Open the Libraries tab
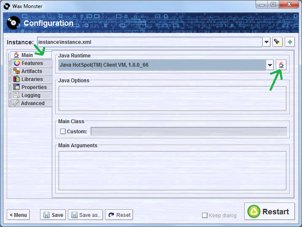 tap(30, 79)
